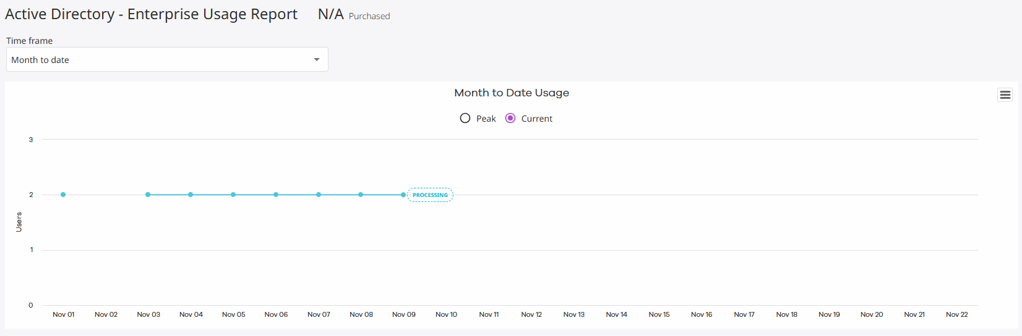Screen dimensions: 1022x336
Task: Click the Nov 22 axis label
Action: point(957,314)
